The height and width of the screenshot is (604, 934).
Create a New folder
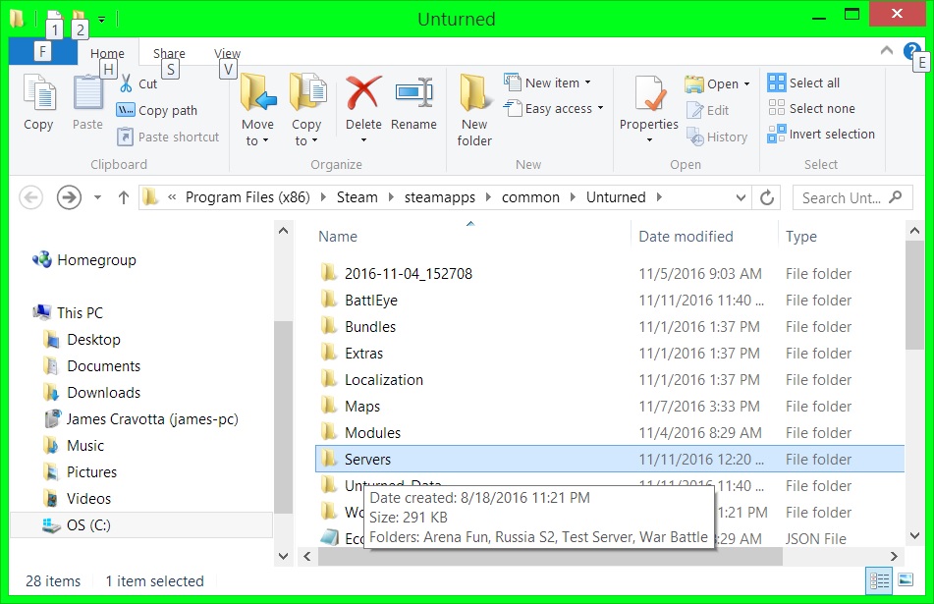coord(474,110)
